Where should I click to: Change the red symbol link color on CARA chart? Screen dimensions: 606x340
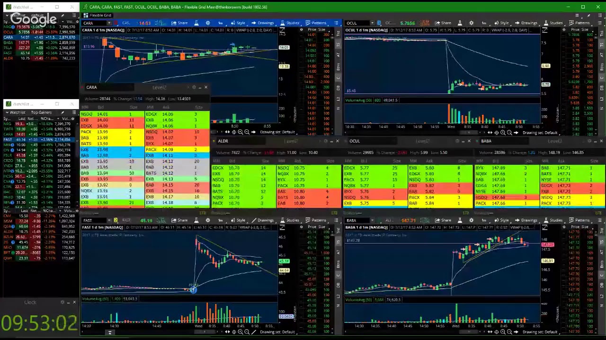[x=116, y=23]
